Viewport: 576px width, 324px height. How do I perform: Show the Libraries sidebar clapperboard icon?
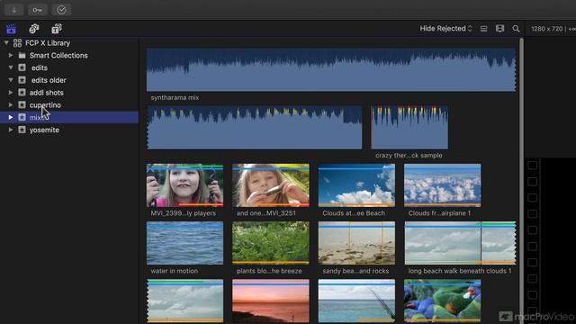(x=12, y=29)
